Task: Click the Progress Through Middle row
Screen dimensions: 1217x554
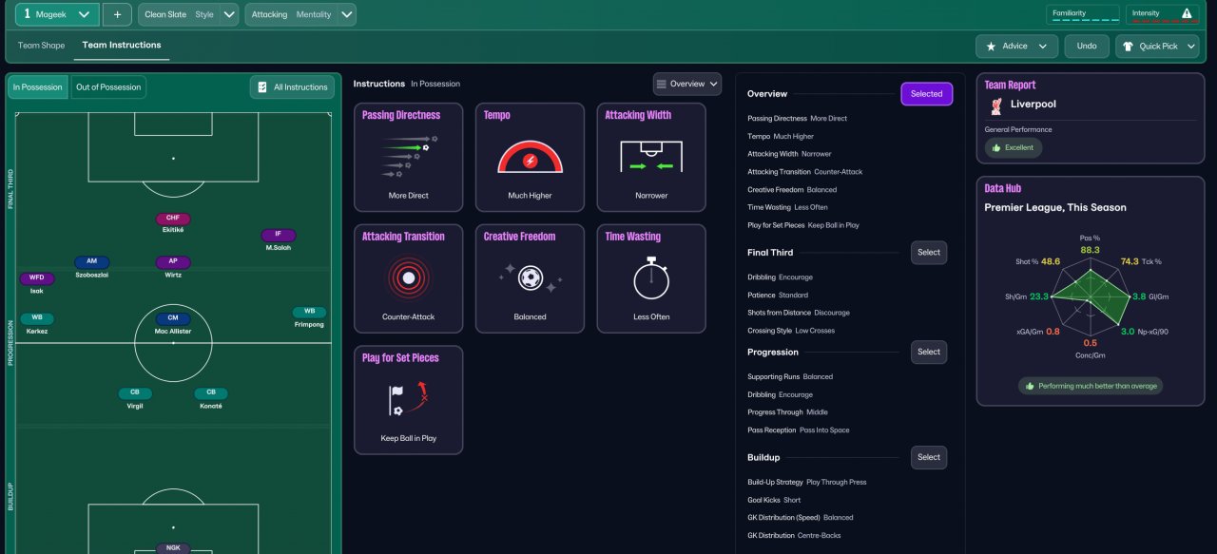Action: click(787, 412)
